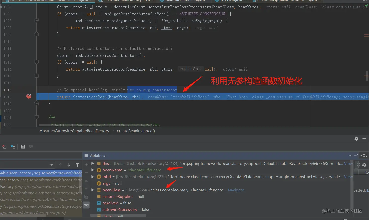Toggle Show Watches in Variables glasses icon
This screenshot has height=220, width=369.
[86, 205]
